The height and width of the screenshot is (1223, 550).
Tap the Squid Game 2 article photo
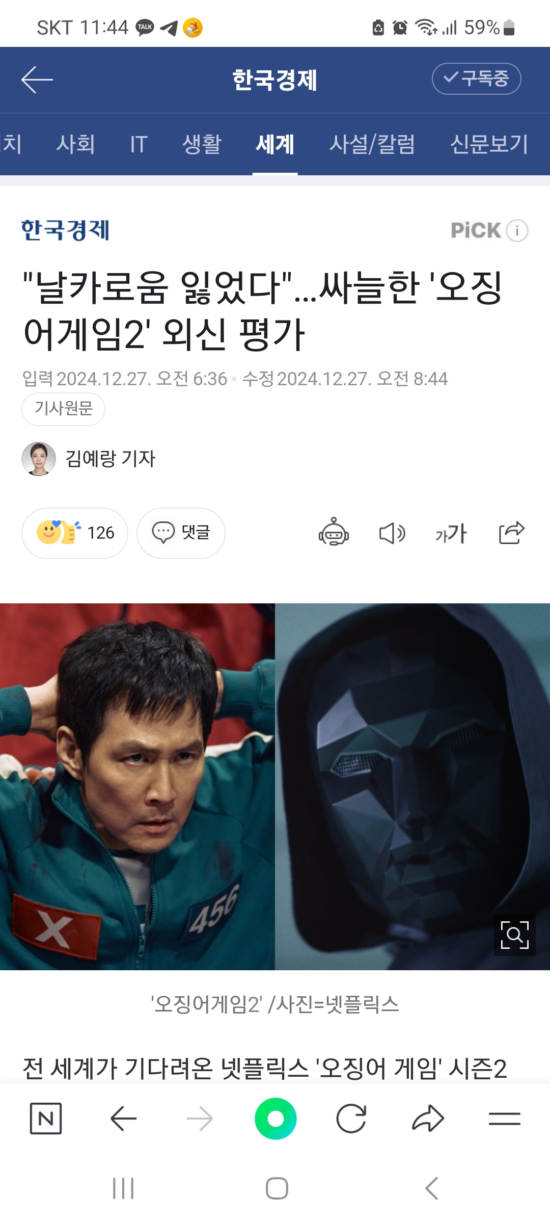click(275, 787)
